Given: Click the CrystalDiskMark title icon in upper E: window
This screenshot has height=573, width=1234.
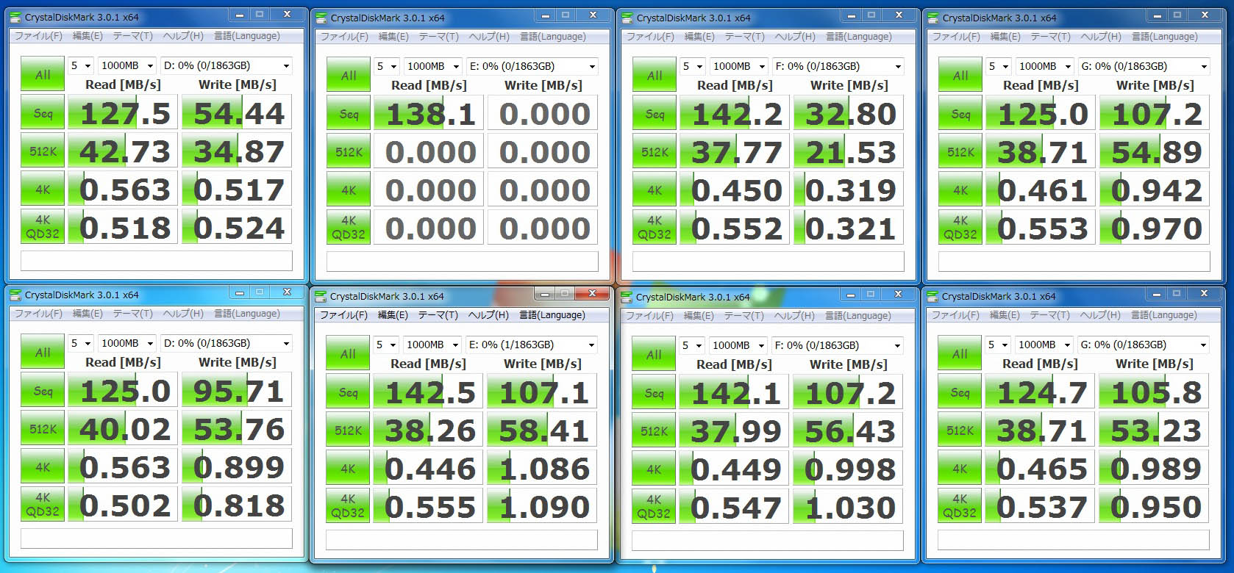Looking at the screenshot, I should point(321,18).
